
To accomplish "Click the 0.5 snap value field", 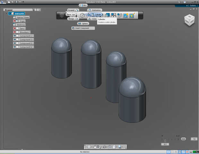I will point(165,144).
